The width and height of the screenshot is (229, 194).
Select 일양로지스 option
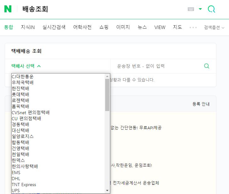pyautogui.click(x=58, y=137)
